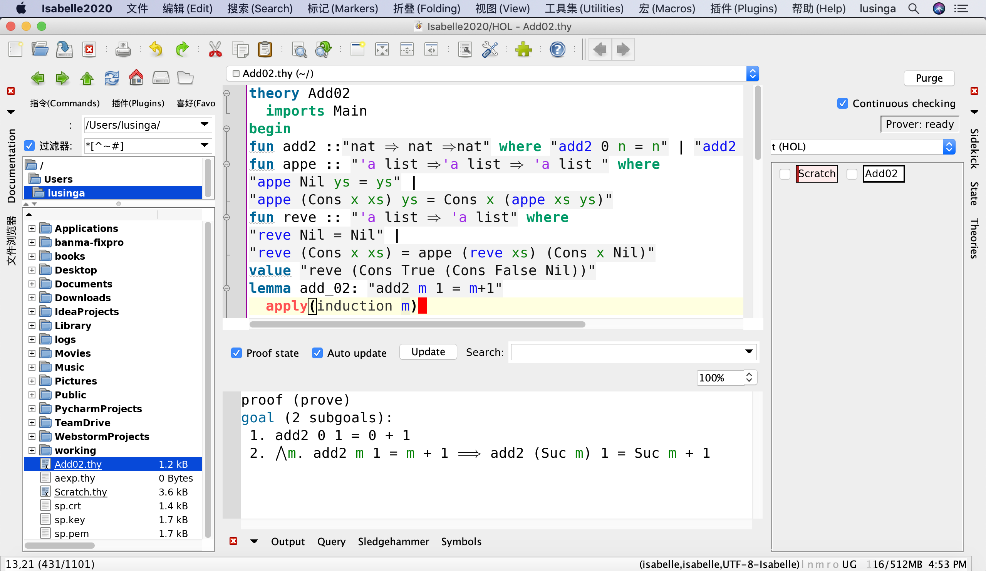Uncheck the Proof state checkbox
Screen dimensions: 986x571
pyautogui.click(x=236, y=353)
